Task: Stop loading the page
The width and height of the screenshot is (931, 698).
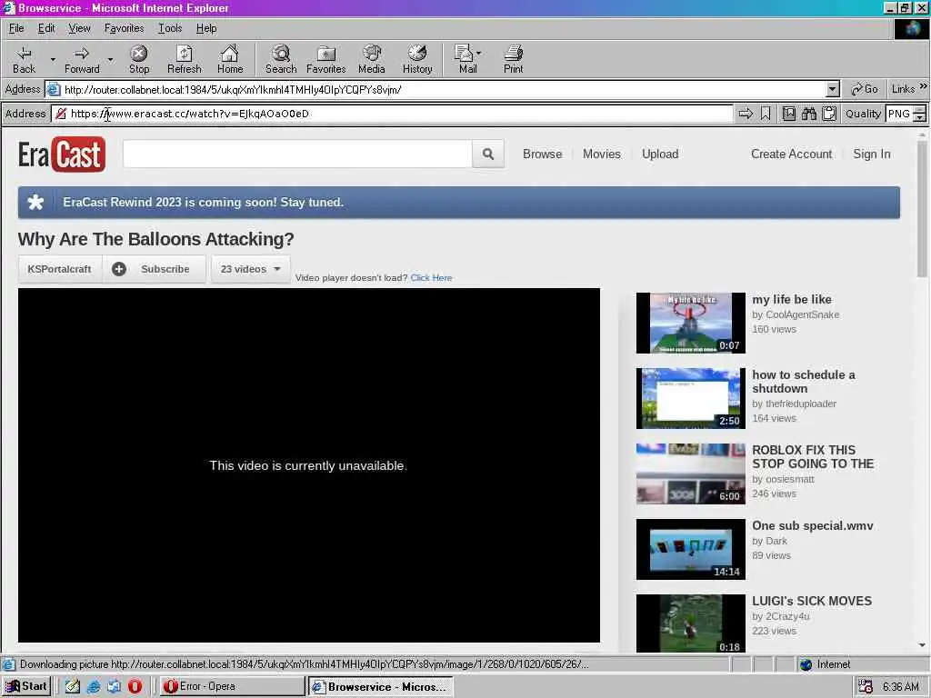Action: 139,59
